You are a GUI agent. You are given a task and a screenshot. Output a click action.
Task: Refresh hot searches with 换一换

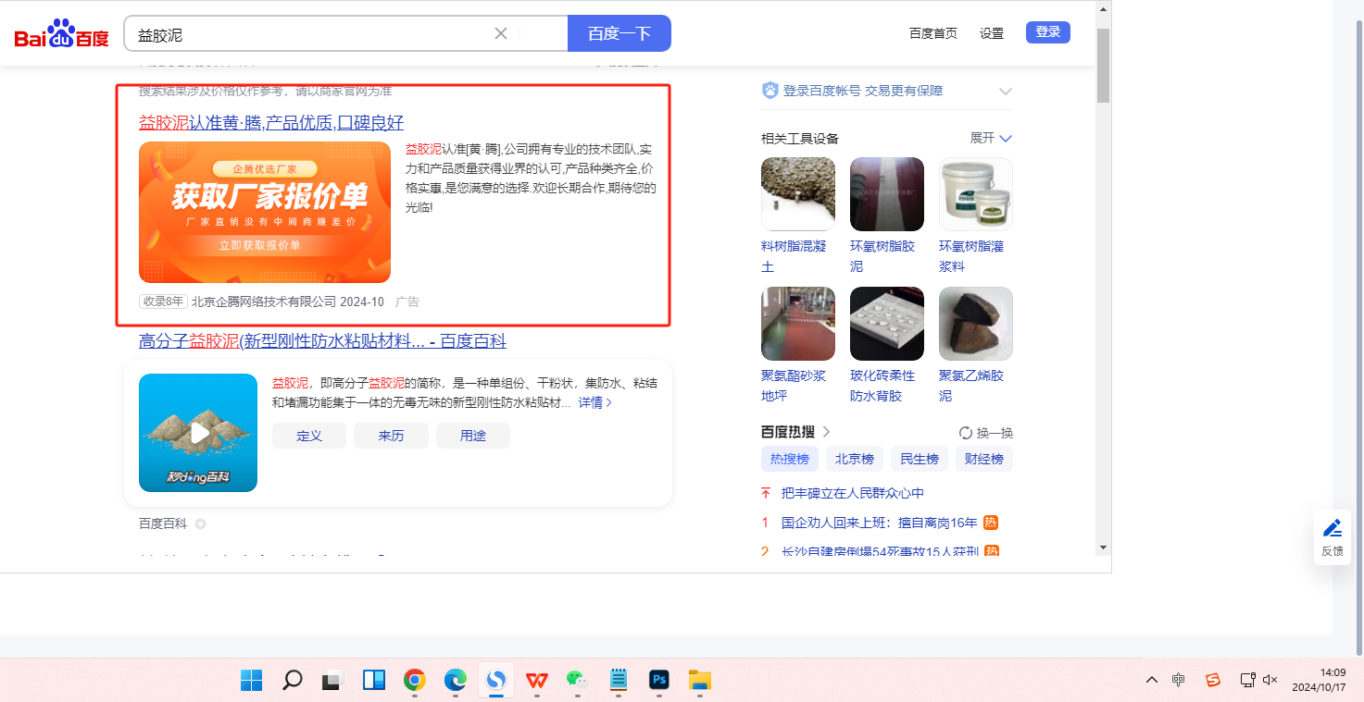point(986,433)
